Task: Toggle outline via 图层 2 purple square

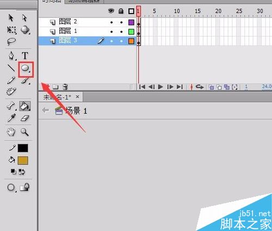Action: [x=131, y=22]
